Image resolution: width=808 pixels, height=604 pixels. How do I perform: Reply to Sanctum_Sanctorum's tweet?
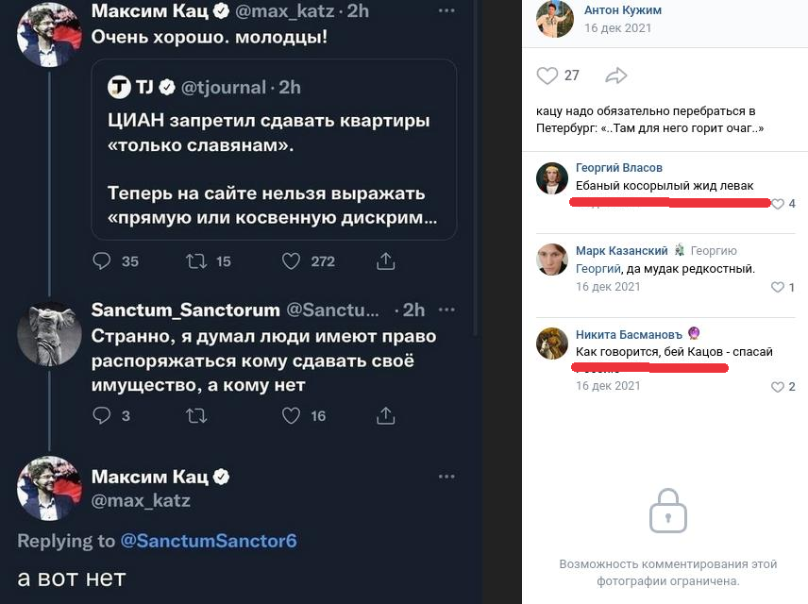(104, 415)
